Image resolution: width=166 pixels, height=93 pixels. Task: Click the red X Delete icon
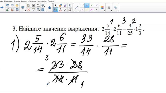[29, 10]
